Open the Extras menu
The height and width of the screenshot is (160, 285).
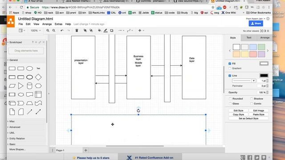pyautogui.click(x=58, y=24)
